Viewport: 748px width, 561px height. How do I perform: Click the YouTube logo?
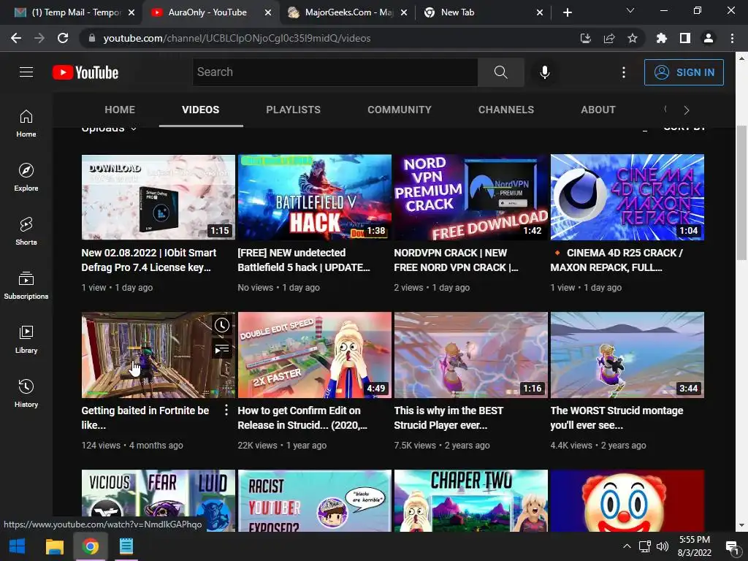85,72
